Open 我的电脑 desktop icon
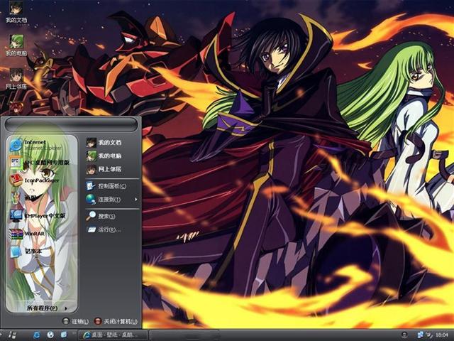 pos(16,45)
